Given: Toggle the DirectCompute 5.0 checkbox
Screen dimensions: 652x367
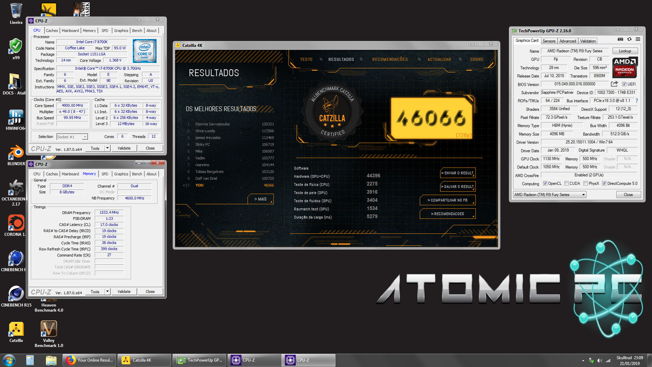Looking at the screenshot, I should pyautogui.click(x=604, y=183).
